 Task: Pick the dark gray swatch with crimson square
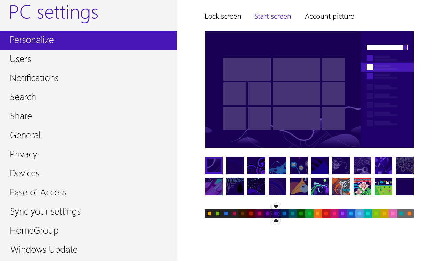[x=234, y=214]
